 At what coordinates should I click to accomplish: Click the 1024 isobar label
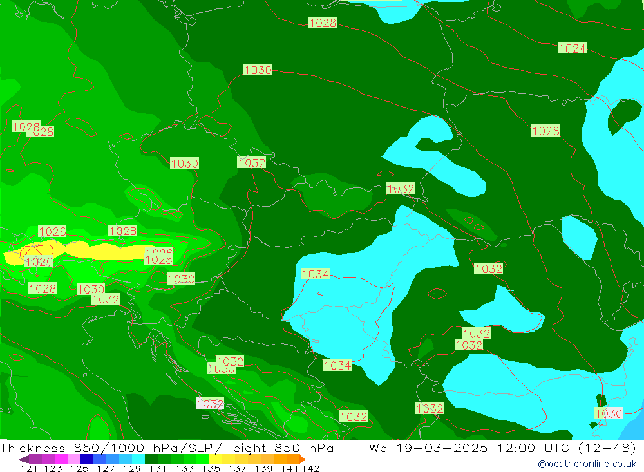[x=572, y=48]
